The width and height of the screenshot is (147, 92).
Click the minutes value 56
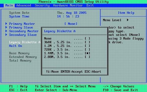tap(68, 16)
